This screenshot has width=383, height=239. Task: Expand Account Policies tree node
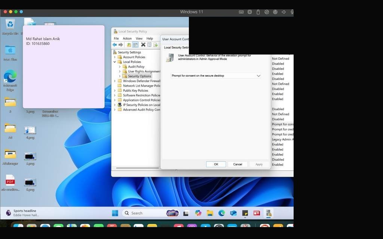115,57
